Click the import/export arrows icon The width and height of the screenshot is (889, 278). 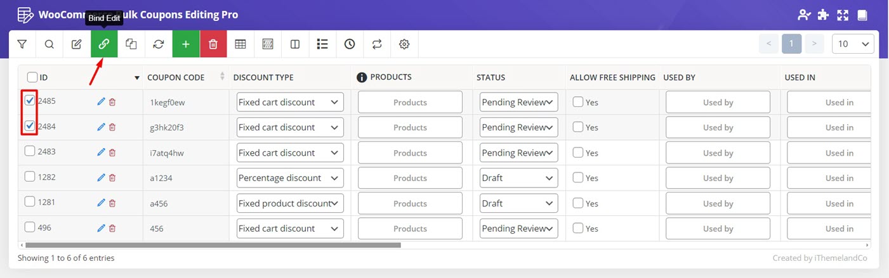click(x=377, y=44)
